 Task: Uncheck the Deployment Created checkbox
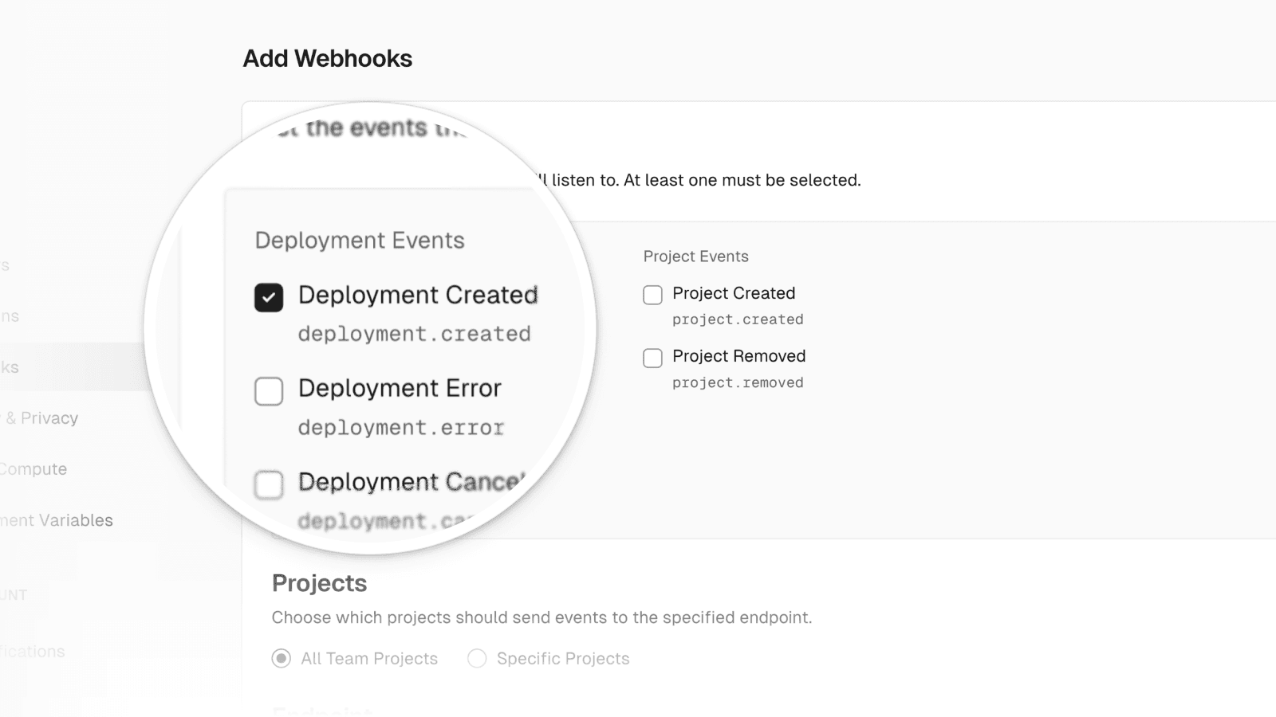(x=269, y=298)
